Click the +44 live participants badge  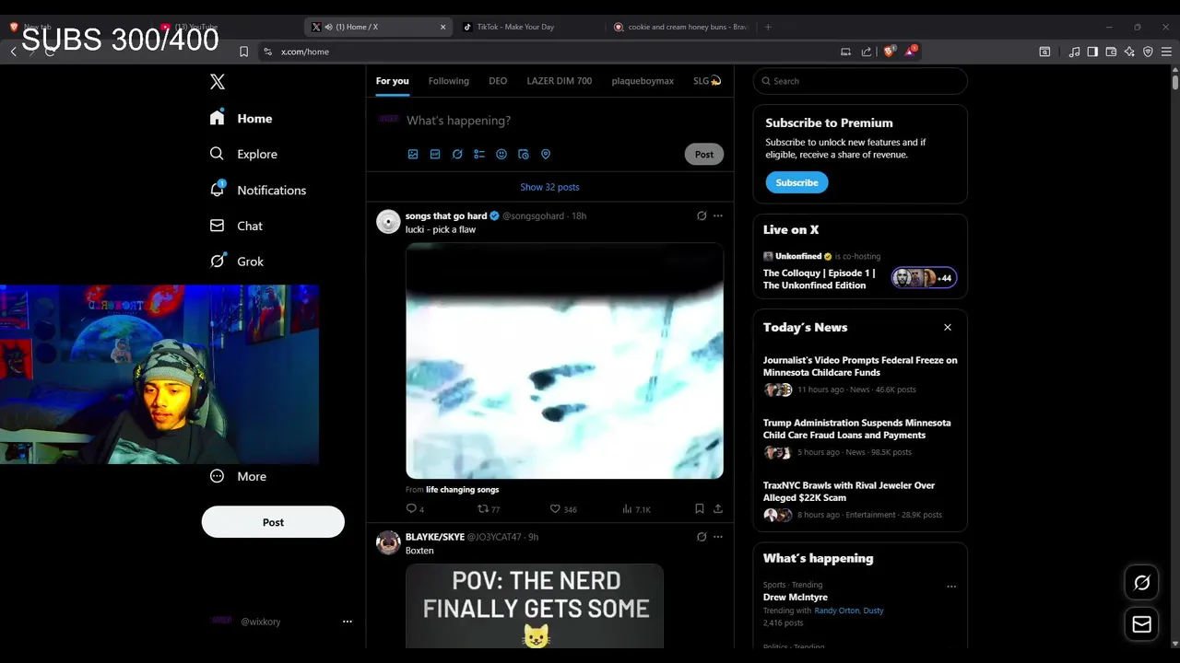[925, 278]
